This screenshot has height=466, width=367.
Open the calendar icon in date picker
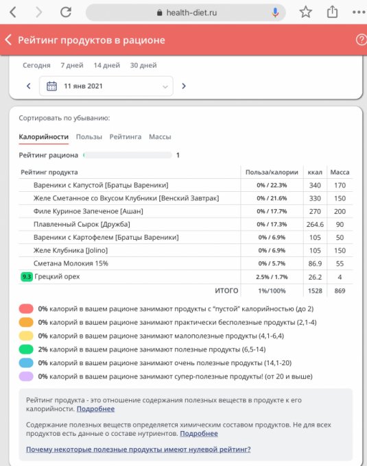point(51,86)
